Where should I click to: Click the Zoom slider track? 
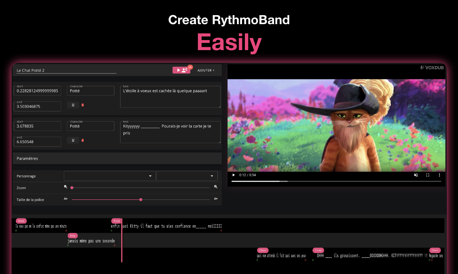(141, 187)
